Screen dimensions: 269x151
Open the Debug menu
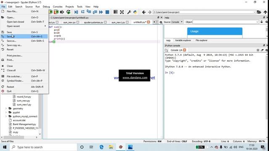coord(46,7)
